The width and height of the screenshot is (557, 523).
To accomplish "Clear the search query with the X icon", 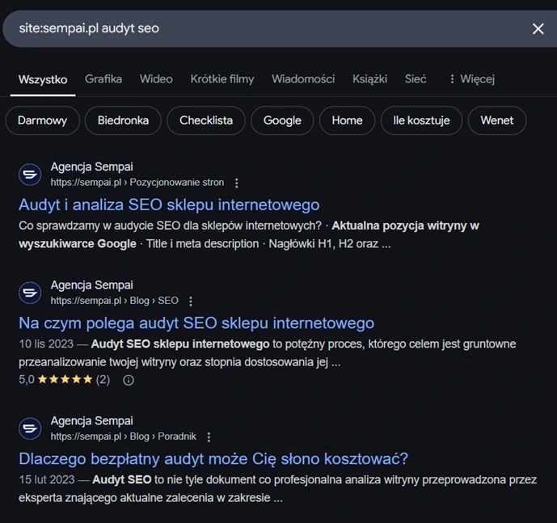I will tap(538, 29).
